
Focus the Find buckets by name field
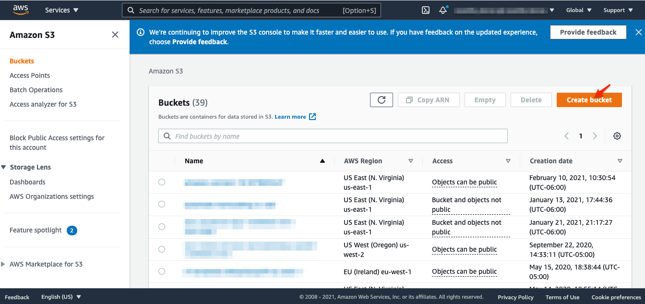pyautogui.click(x=333, y=136)
